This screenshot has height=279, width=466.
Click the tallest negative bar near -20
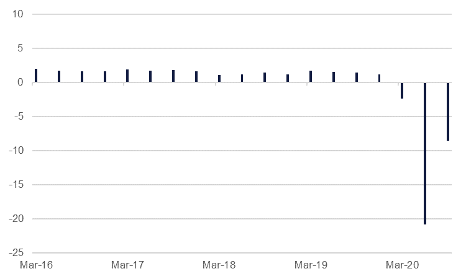pos(425,153)
